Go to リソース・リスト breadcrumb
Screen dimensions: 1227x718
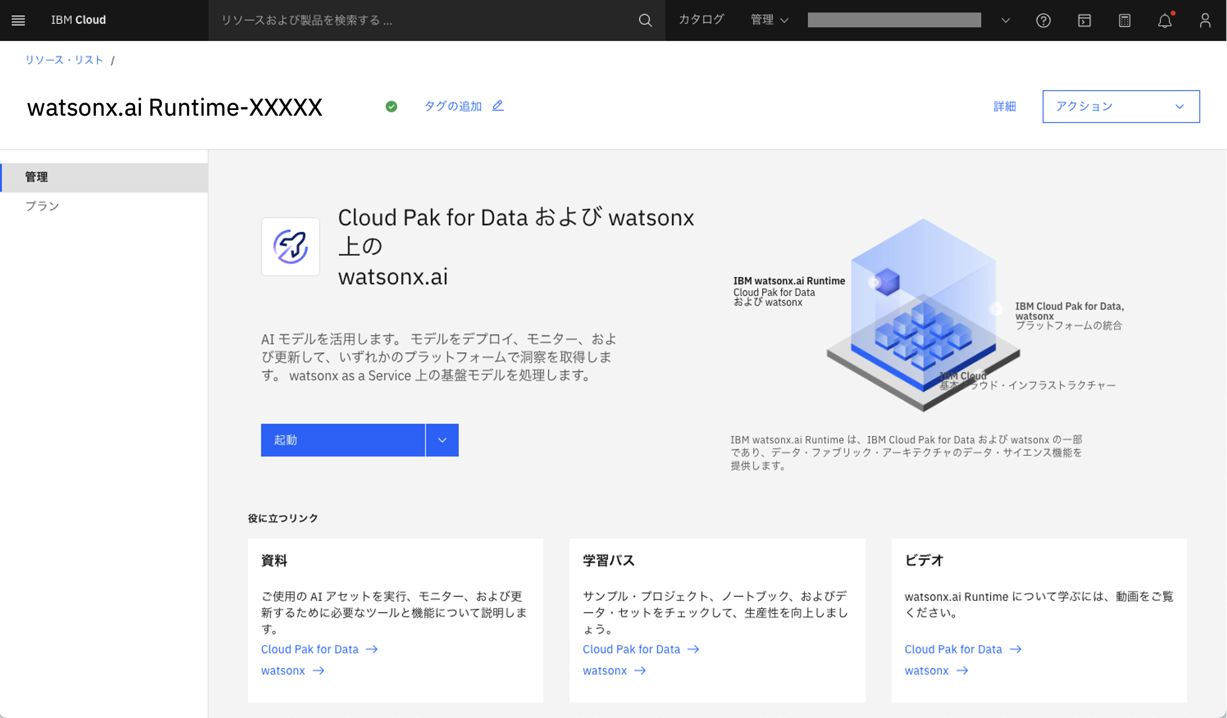64,60
